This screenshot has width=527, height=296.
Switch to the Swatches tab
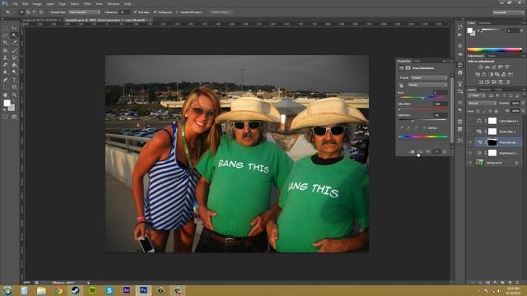(485, 23)
